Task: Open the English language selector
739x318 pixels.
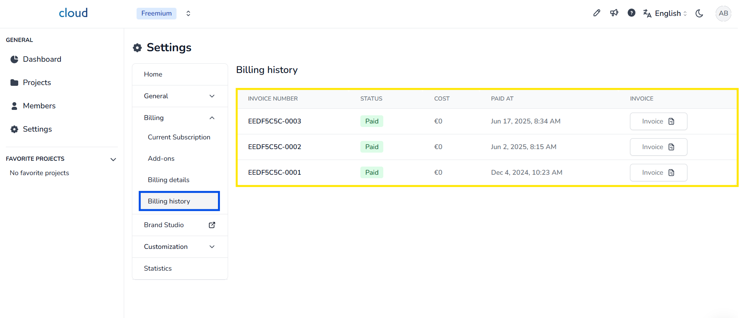Action: click(x=665, y=14)
